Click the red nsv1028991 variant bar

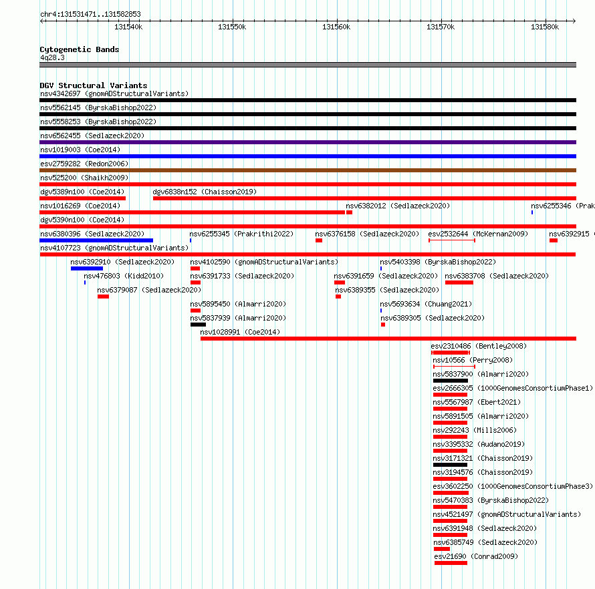(388, 339)
